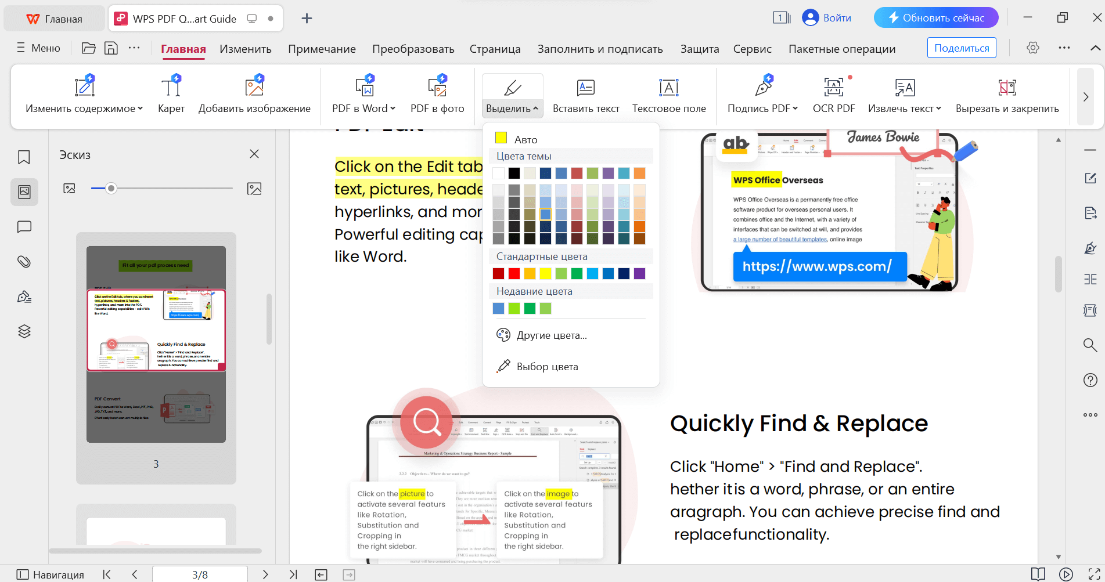
Task: Click Обновить сейчас button
Action: [x=936, y=18]
